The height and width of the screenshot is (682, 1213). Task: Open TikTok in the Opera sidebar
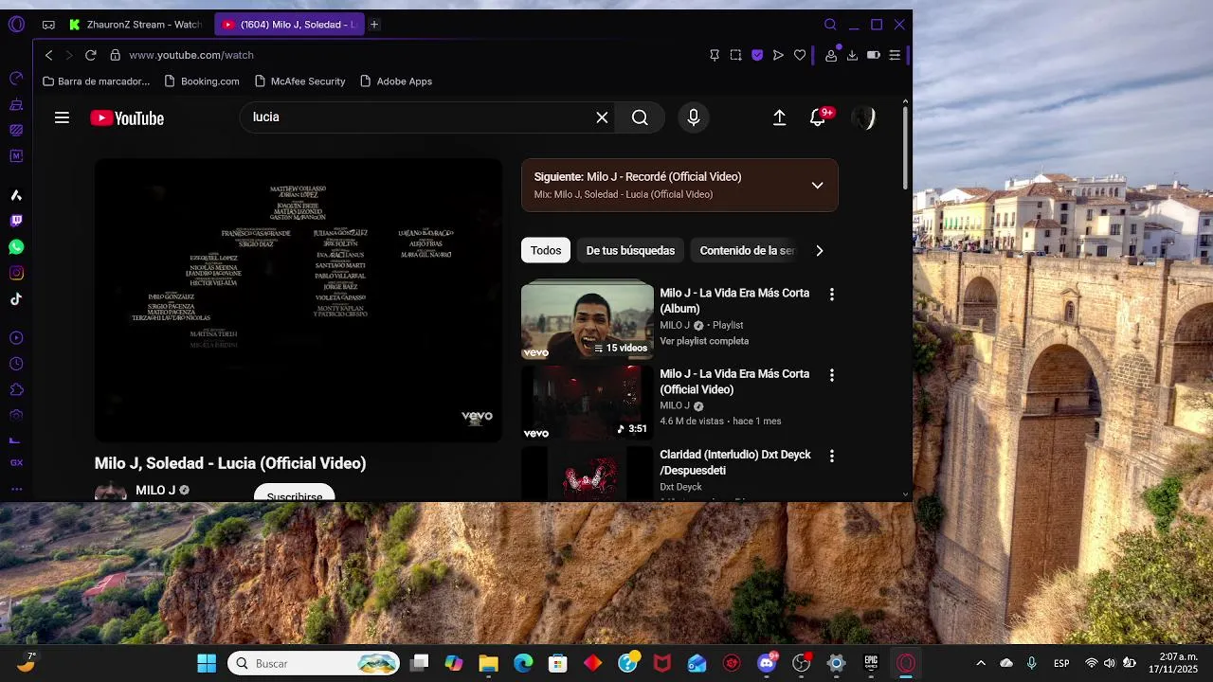point(16,299)
